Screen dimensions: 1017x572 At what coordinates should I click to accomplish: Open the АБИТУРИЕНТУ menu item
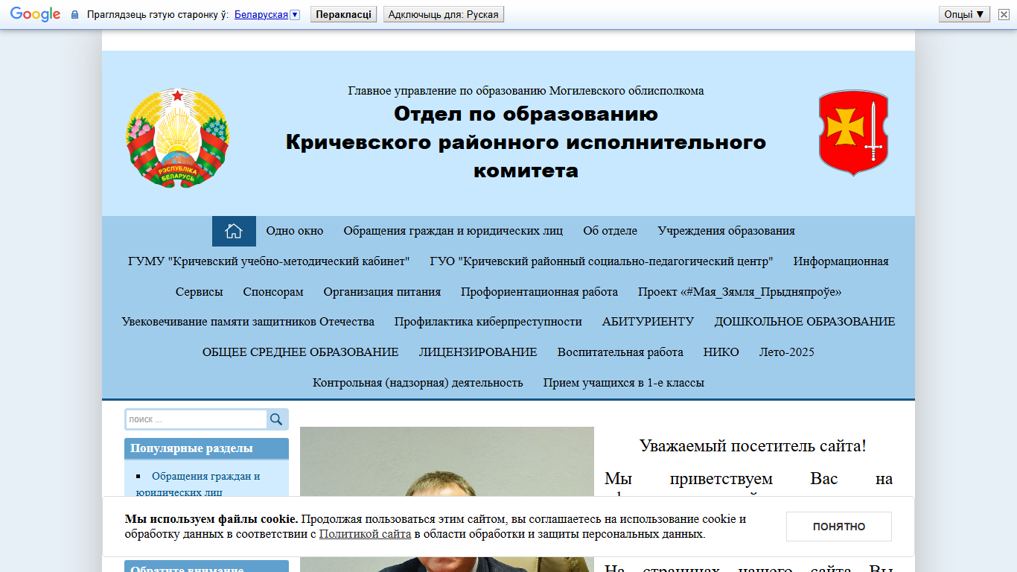point(648,322)
